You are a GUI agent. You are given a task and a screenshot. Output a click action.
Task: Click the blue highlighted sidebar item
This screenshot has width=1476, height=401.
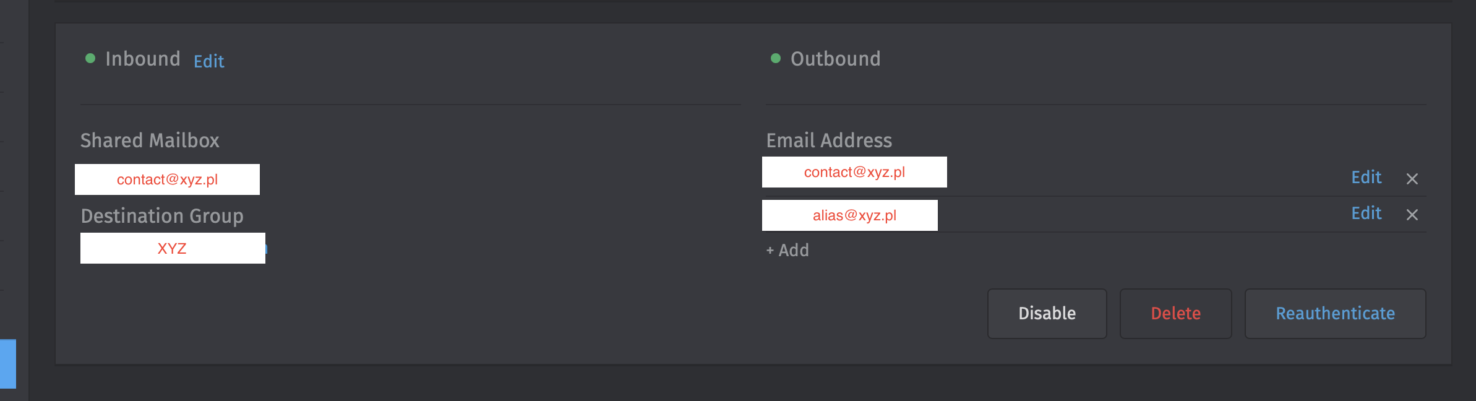click(8, 363)
